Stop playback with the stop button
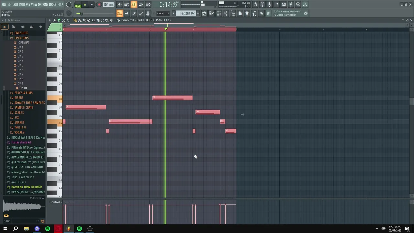414x233 pixels. [92, 5]
